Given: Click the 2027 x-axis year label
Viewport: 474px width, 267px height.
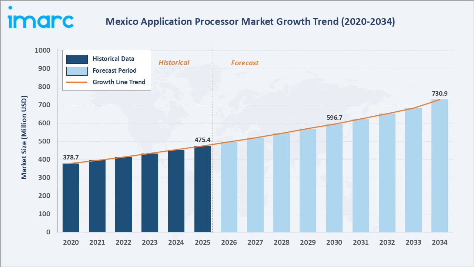Looking at the screenshot, I should click(255, 243).
